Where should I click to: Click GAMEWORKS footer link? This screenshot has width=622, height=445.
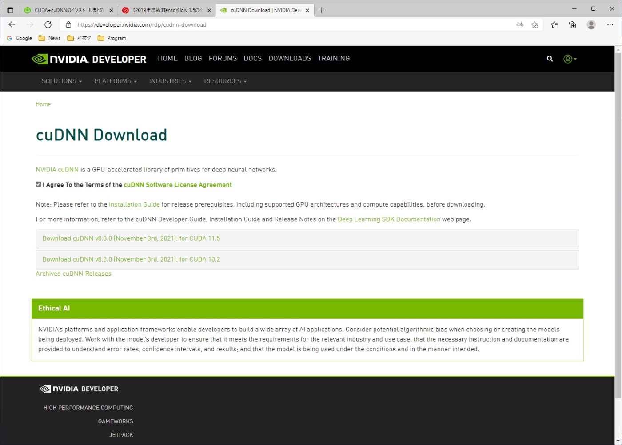(116, 421)
